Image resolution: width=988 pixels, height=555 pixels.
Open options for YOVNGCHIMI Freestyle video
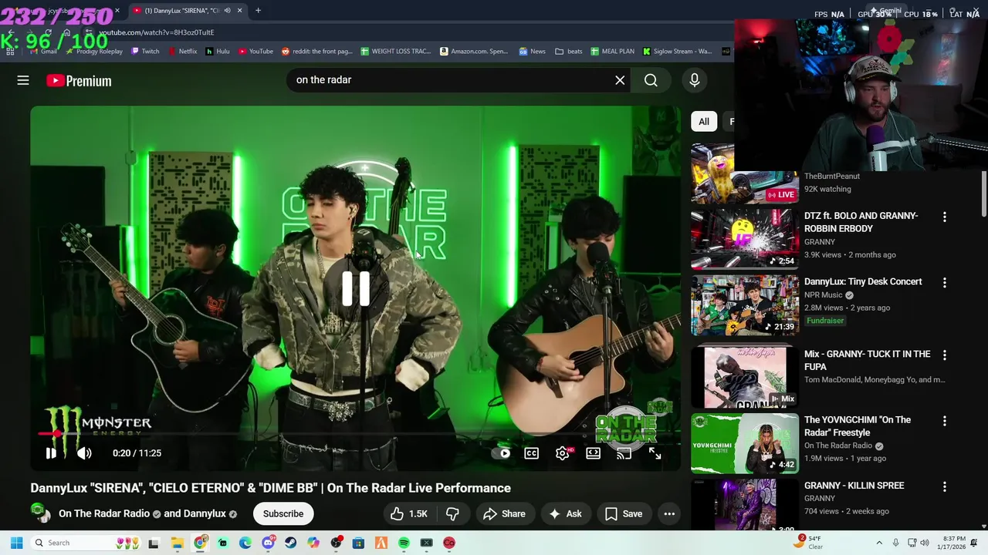pos(944,422)
